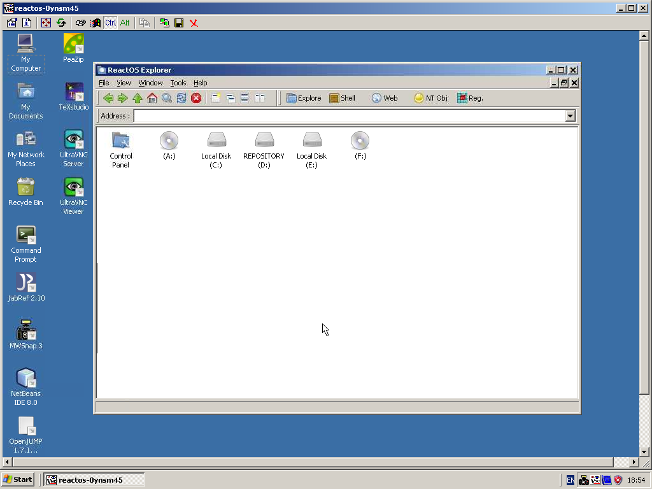The image size is (652, 489).
Task: Send Ctrl+Alt+Del via VNC toolbar
Action: [x=81, y=23]
